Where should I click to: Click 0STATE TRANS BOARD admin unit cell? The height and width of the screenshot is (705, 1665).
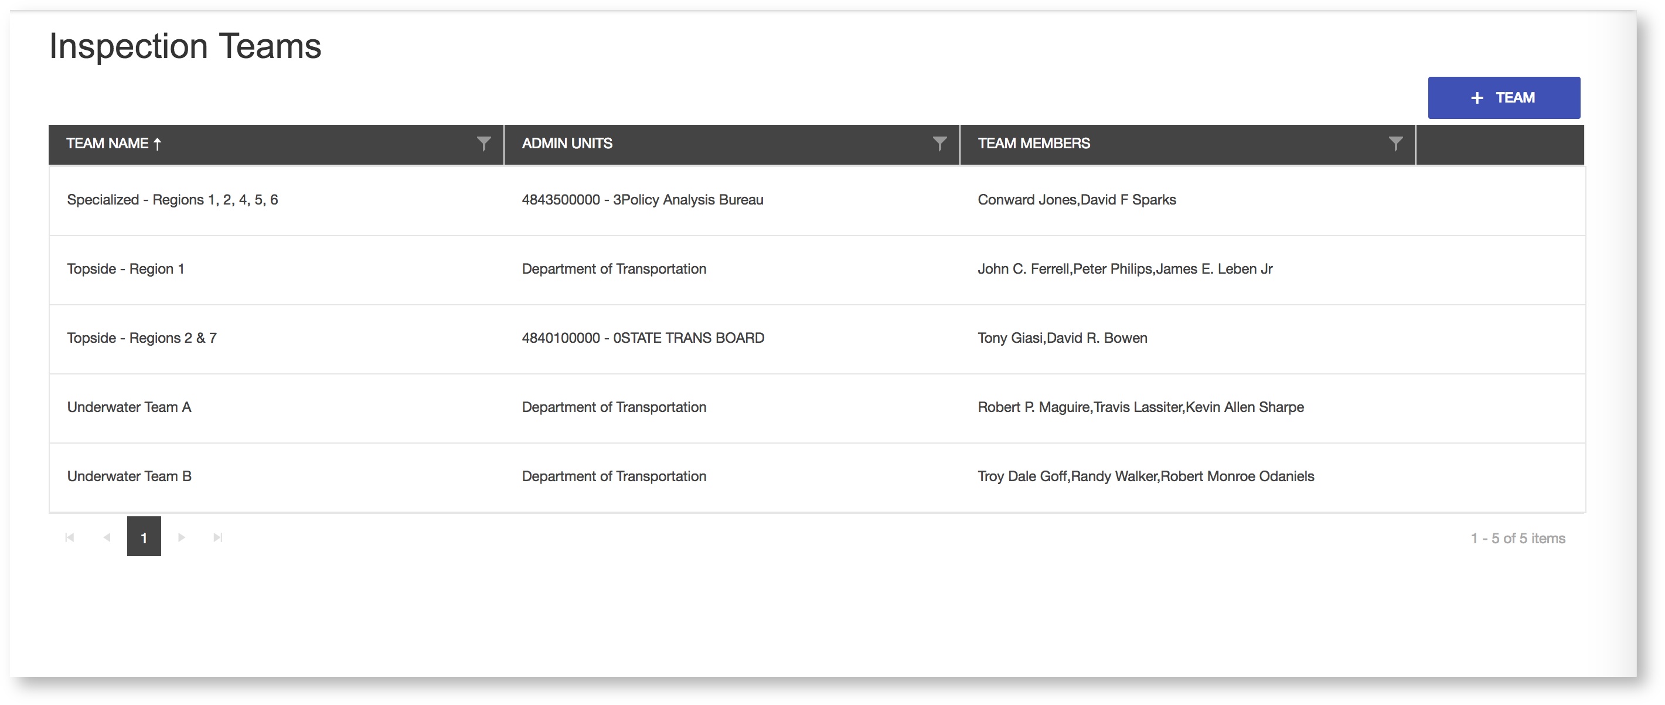(642, 338)
